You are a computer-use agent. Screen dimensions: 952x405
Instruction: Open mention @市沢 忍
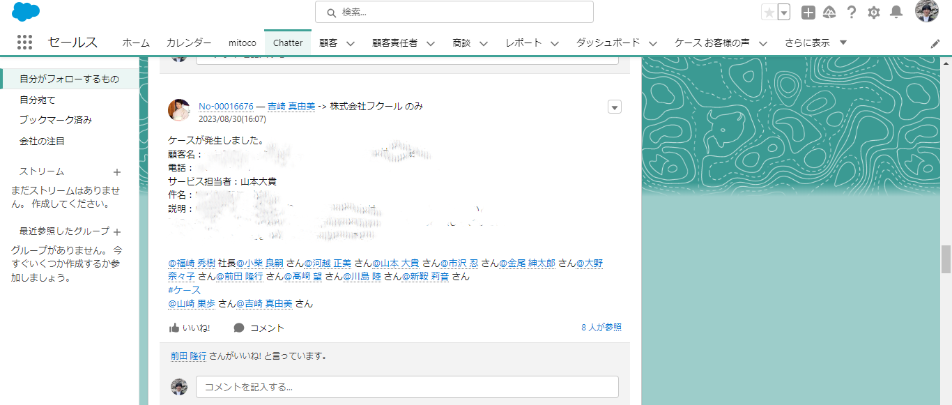[459, 263]
